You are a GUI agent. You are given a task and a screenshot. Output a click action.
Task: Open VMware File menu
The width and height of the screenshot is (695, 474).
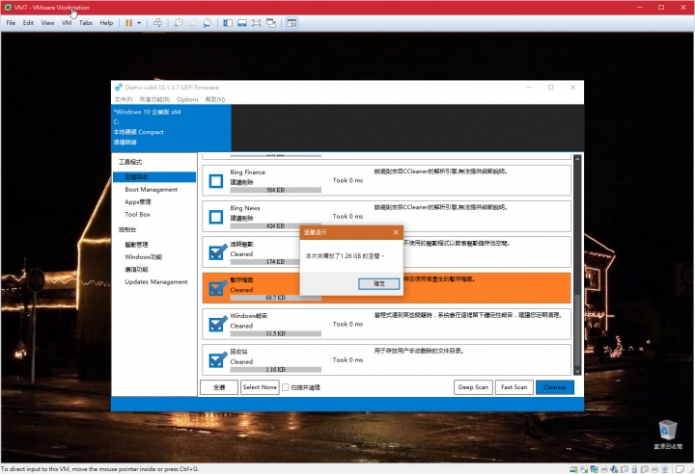[x=11, y=23]
